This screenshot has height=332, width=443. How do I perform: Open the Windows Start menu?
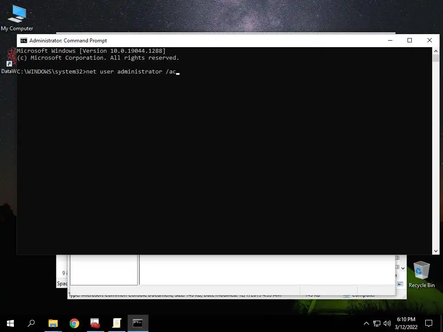coord(10,323)
